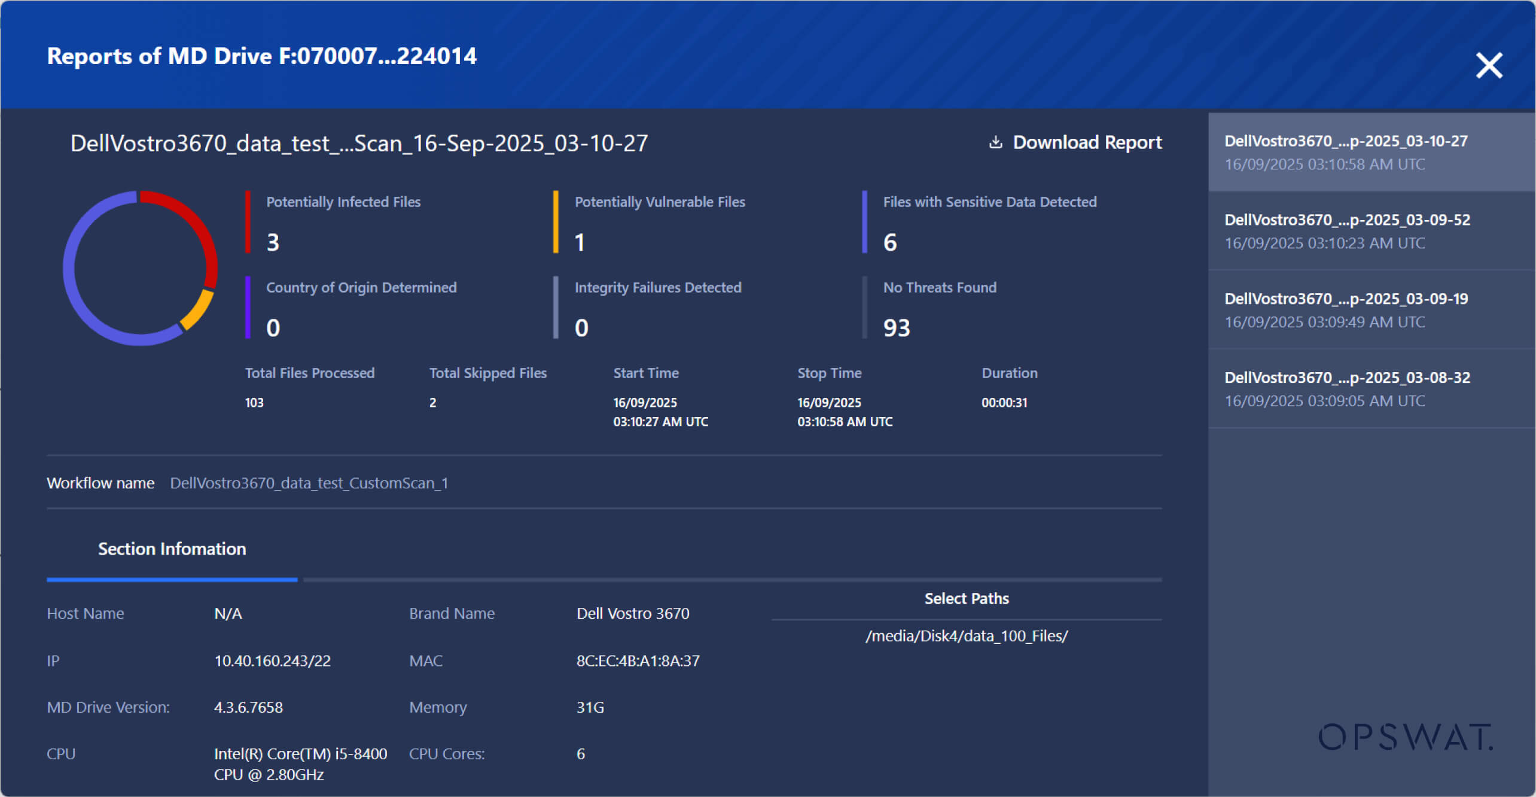Click the Download Report link text
Image resolution: width=1536 pixels, height=797 pixels.
[x=1087, y=142]
